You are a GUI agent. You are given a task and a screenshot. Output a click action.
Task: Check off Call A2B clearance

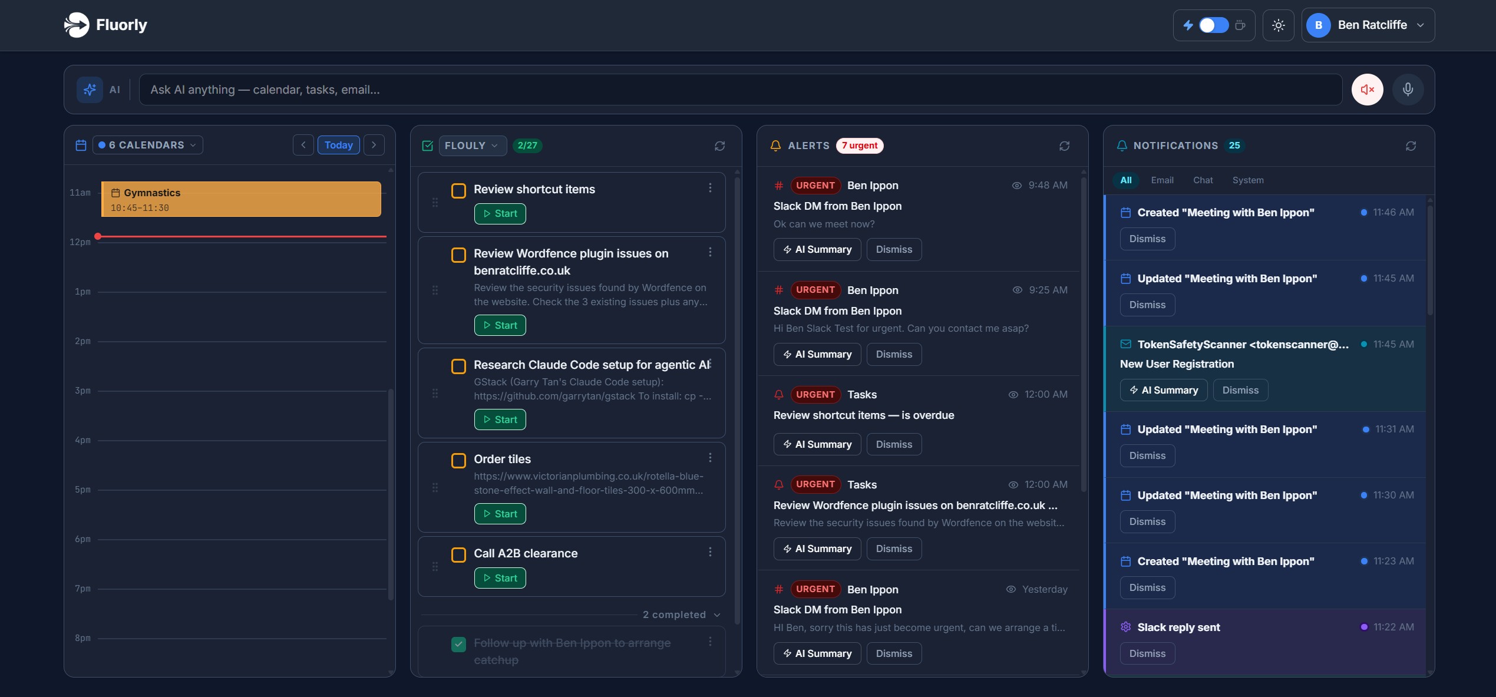458,554
